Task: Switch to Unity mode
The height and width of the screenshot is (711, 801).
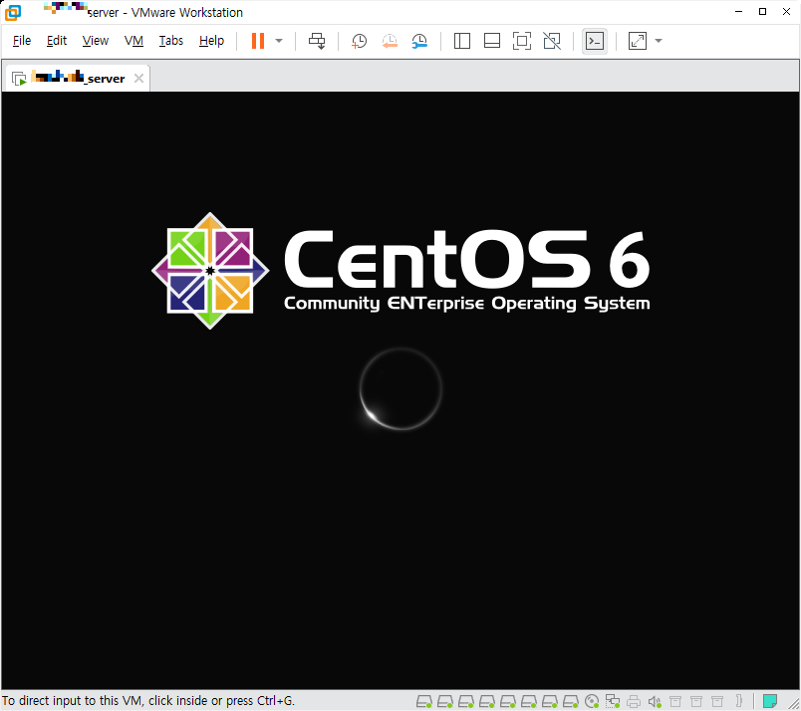Action: tap(552, 41)
